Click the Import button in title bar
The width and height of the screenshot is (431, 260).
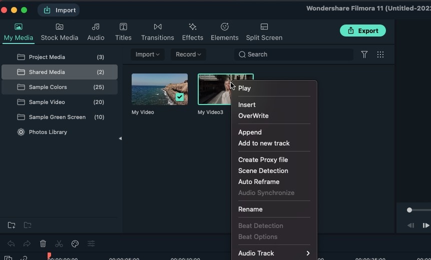59,10
